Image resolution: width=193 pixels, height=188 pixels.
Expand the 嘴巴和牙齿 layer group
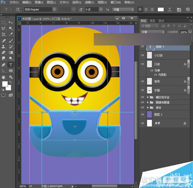148,97
